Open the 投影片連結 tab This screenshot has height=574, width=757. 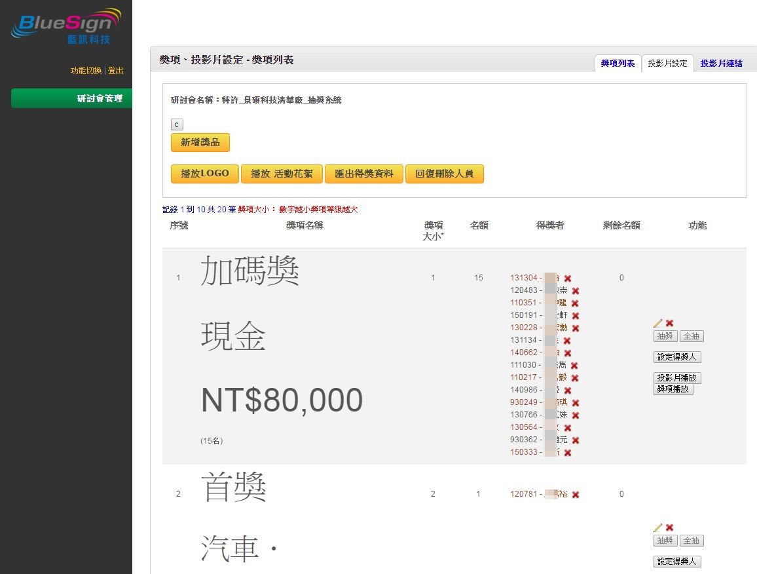click(721, 64)
